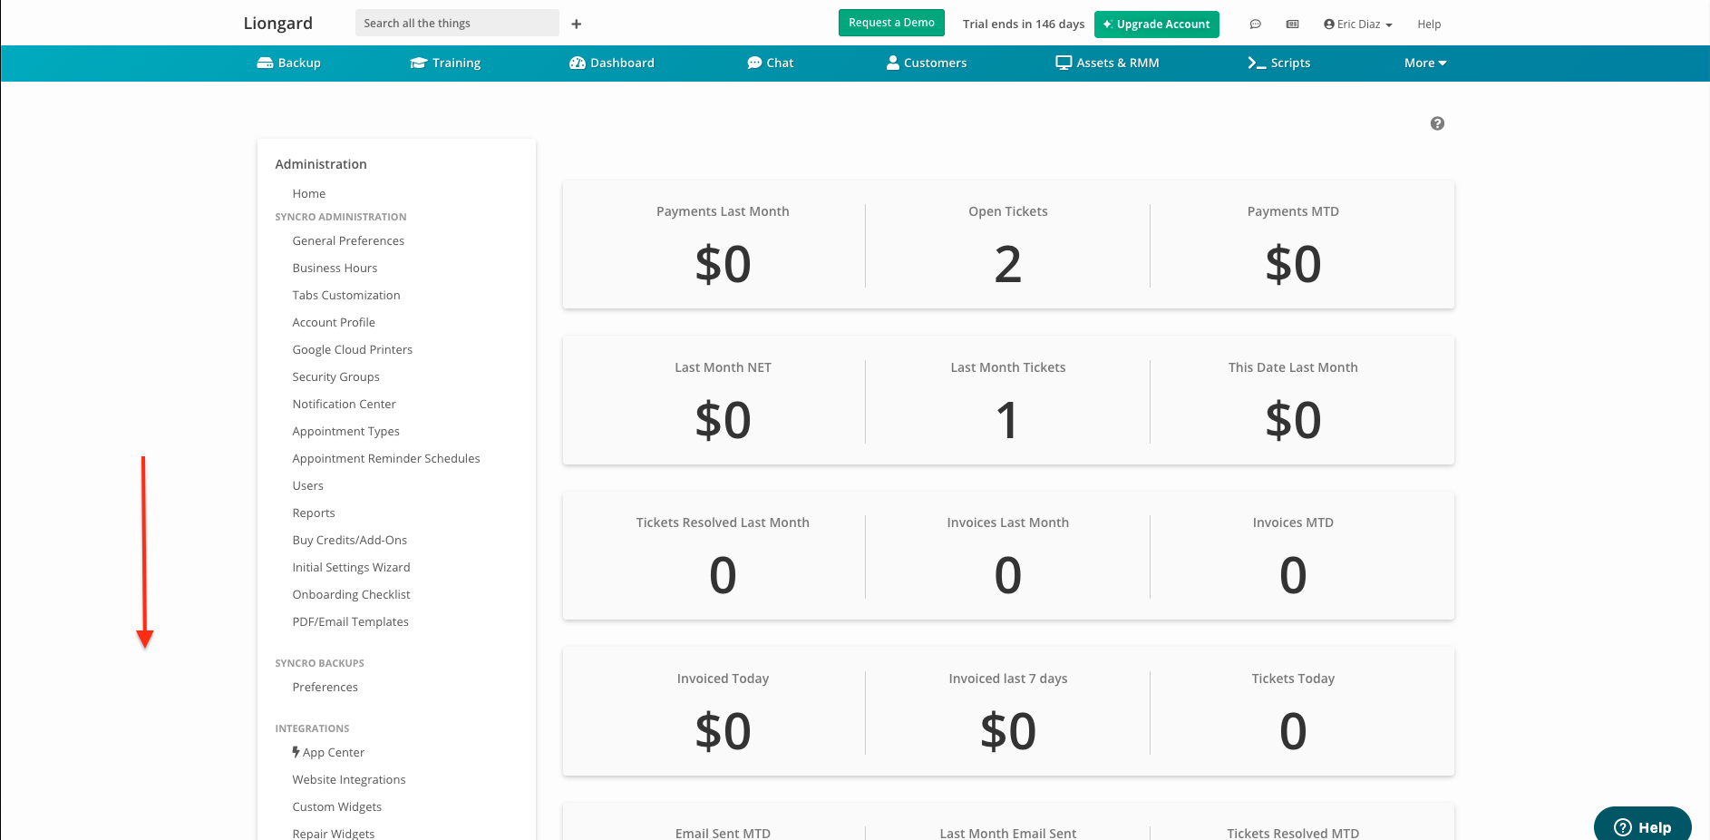Open App Center integrations
This screenshot has height=840, width=1710.
point(328,752)
